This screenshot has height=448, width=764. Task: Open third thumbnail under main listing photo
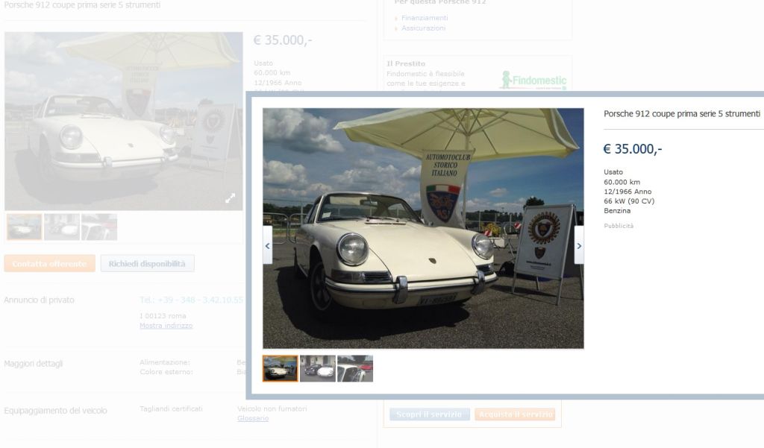point(99,227)
